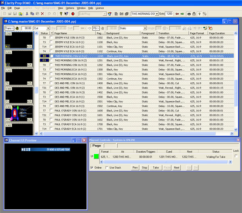Viewport: 242px width, 213px height.
Task: Click the green UI status indicator square
Action: click(96, 157)
